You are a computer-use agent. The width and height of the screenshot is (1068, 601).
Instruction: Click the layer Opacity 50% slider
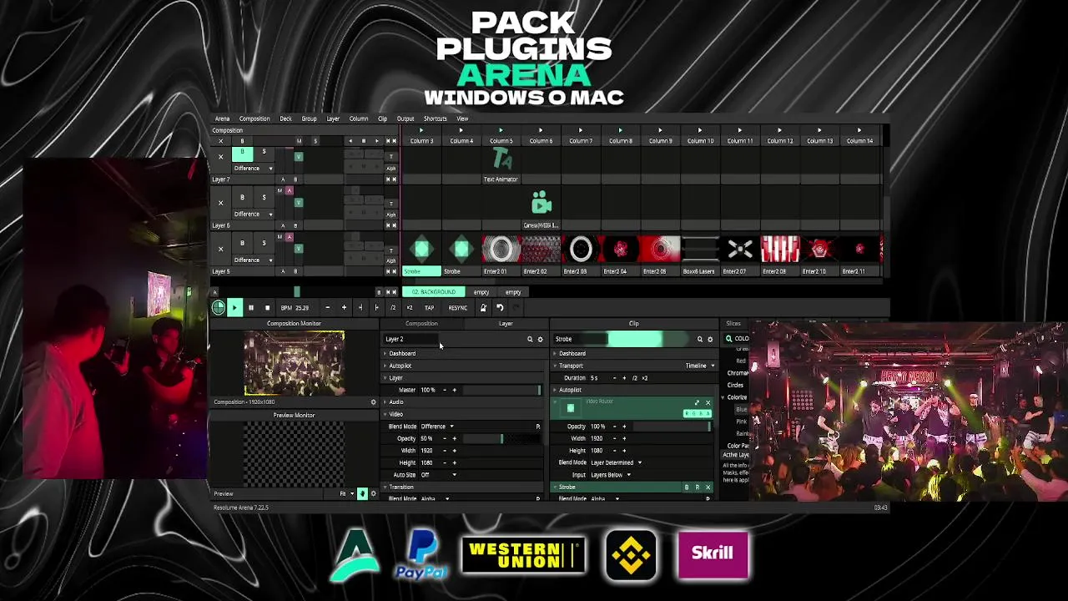501,438
